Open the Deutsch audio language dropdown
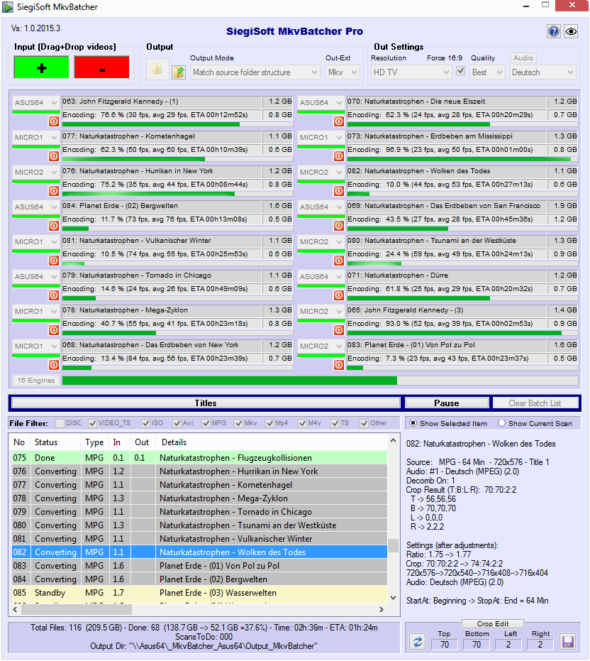 click(542, 72)
